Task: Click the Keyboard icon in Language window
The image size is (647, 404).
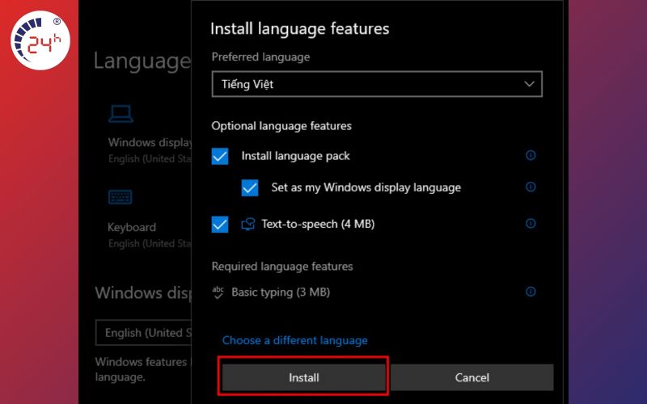Action: pyautogui.click(x=120, y=197)
